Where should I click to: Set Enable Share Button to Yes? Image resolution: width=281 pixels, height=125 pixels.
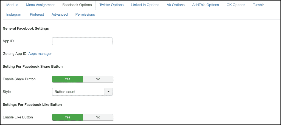pos(68,79)
